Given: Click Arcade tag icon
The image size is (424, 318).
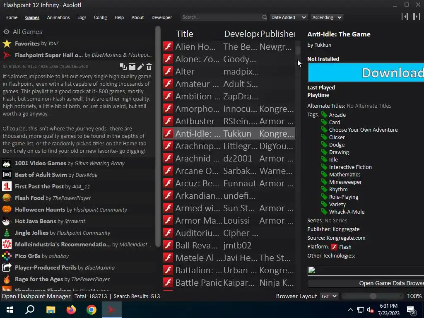Looking at the screenshot, I should (324, 115).
